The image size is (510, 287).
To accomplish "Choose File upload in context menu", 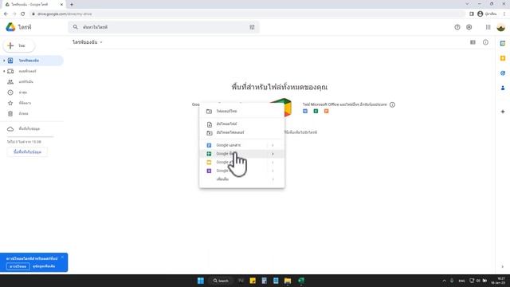I will pos(242,124).
